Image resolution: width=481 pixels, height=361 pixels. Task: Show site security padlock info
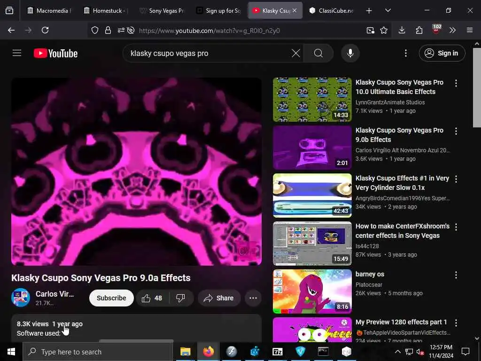pos(108,30)
